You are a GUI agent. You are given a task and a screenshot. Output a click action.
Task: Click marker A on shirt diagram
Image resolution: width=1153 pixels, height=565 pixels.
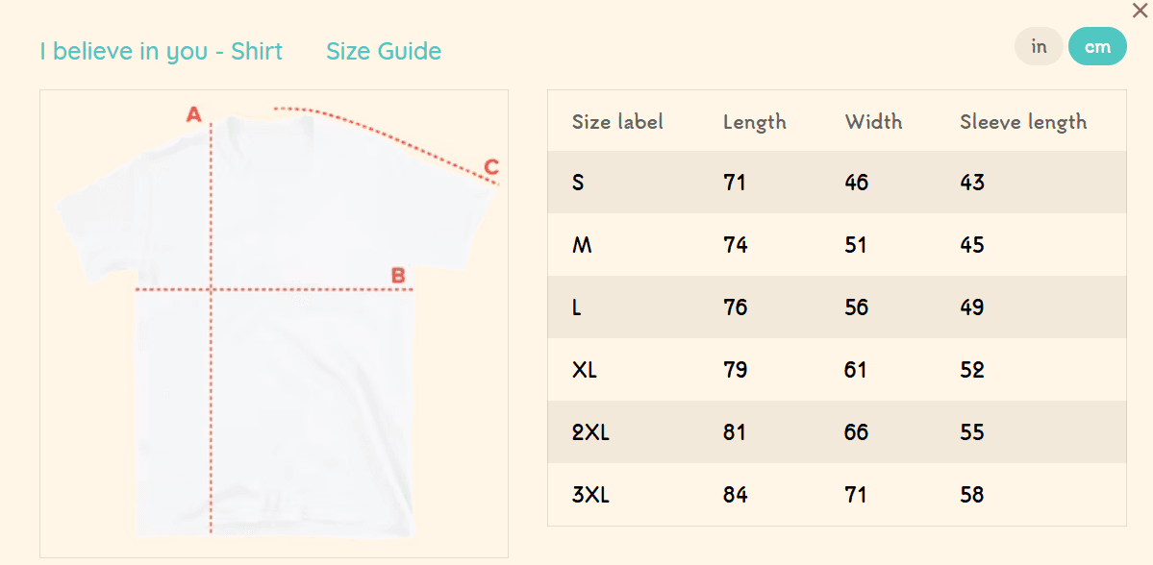pyautogui.click(x=194, y=115)
